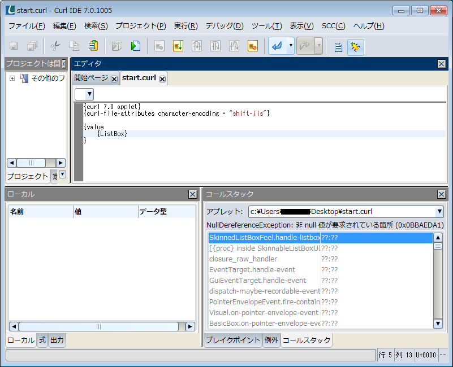This screenshot has width=453, height=367.
Task: Click the Save All toolbar icon
Action: click(x=32, y=46)
